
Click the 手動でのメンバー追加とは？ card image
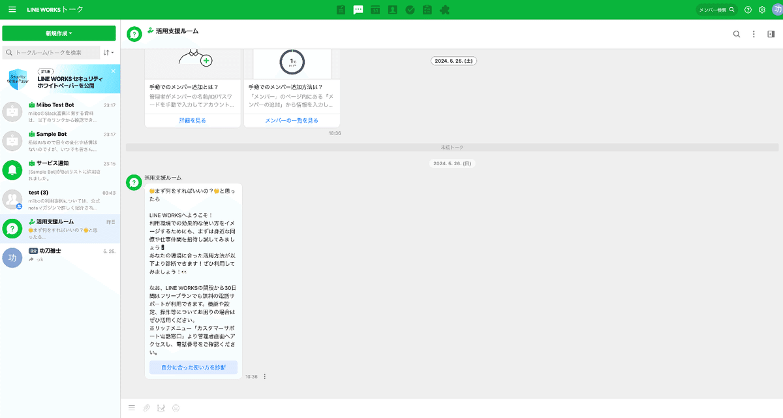click(x=192, y=63)
